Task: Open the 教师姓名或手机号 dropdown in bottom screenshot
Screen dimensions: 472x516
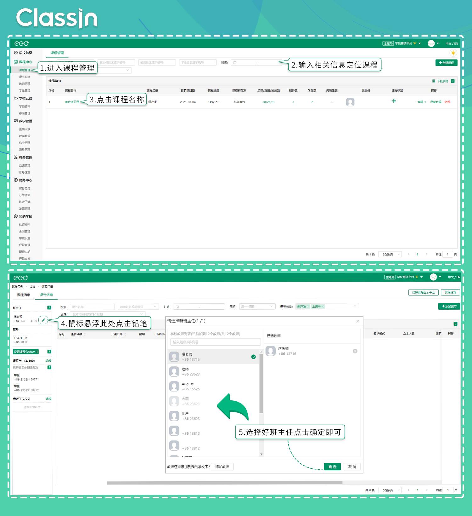Action: click(138, 307)
